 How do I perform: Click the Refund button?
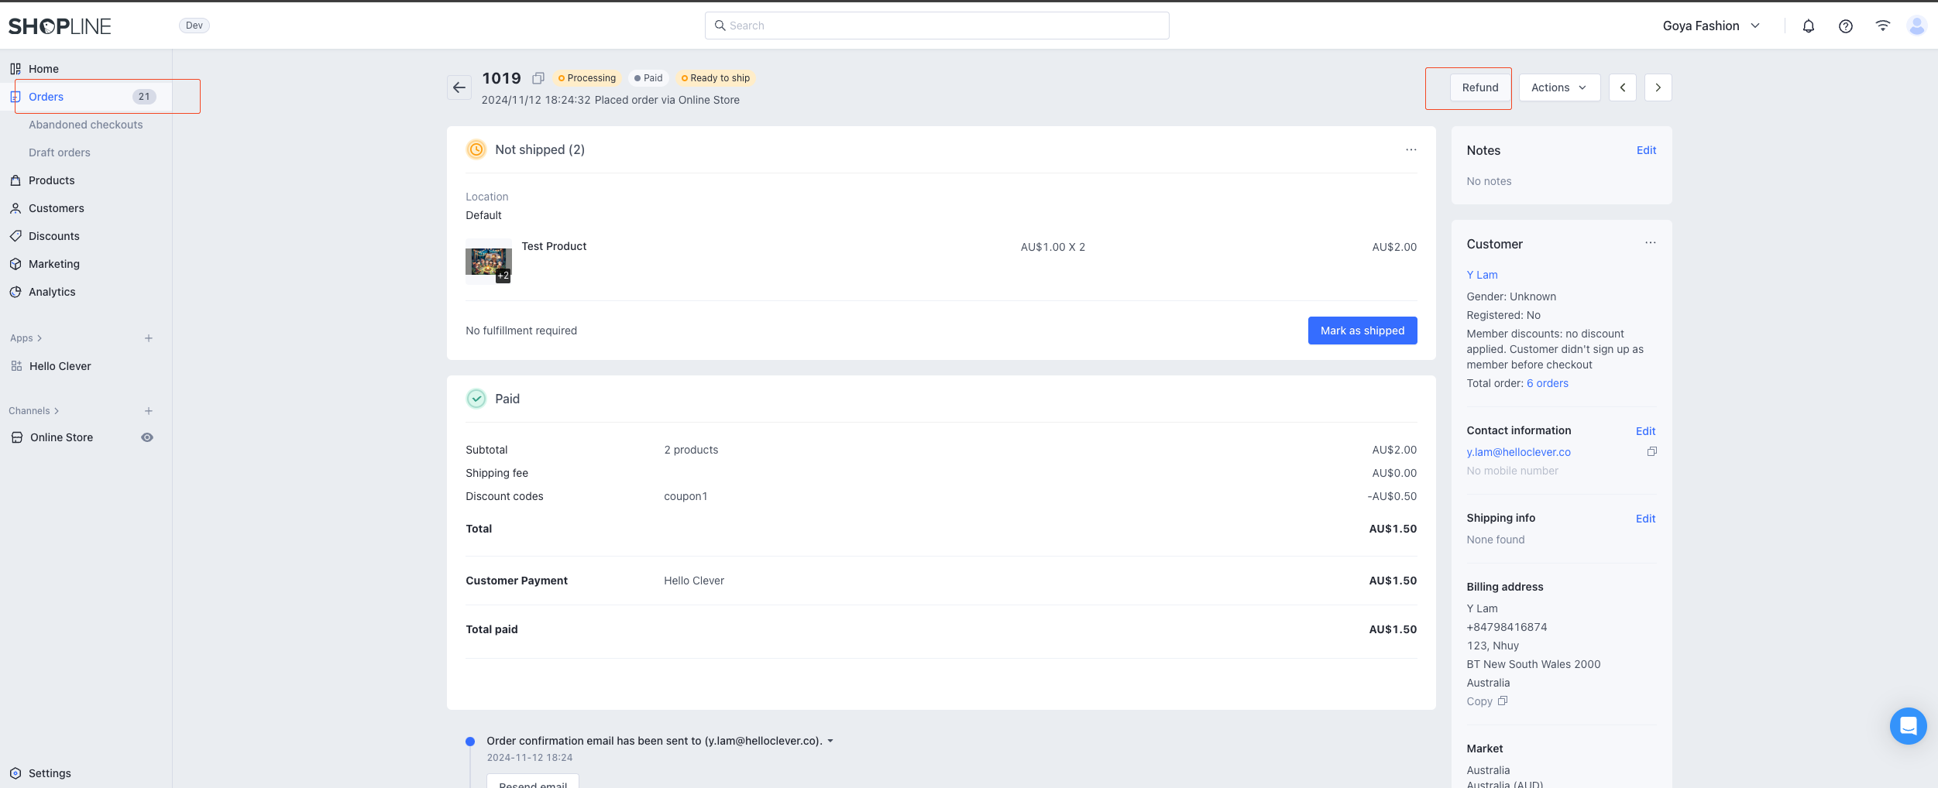(x=1479, y=87)
